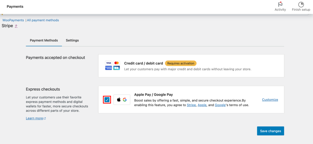The width and height of the screenshot is (313, 144).
Task: Open the Customize link for express checkouts
Action: tap(270, 100)
